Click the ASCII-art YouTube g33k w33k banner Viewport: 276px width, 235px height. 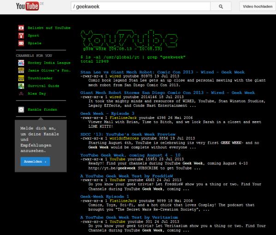pyautogui.click(x=129, y=41)
